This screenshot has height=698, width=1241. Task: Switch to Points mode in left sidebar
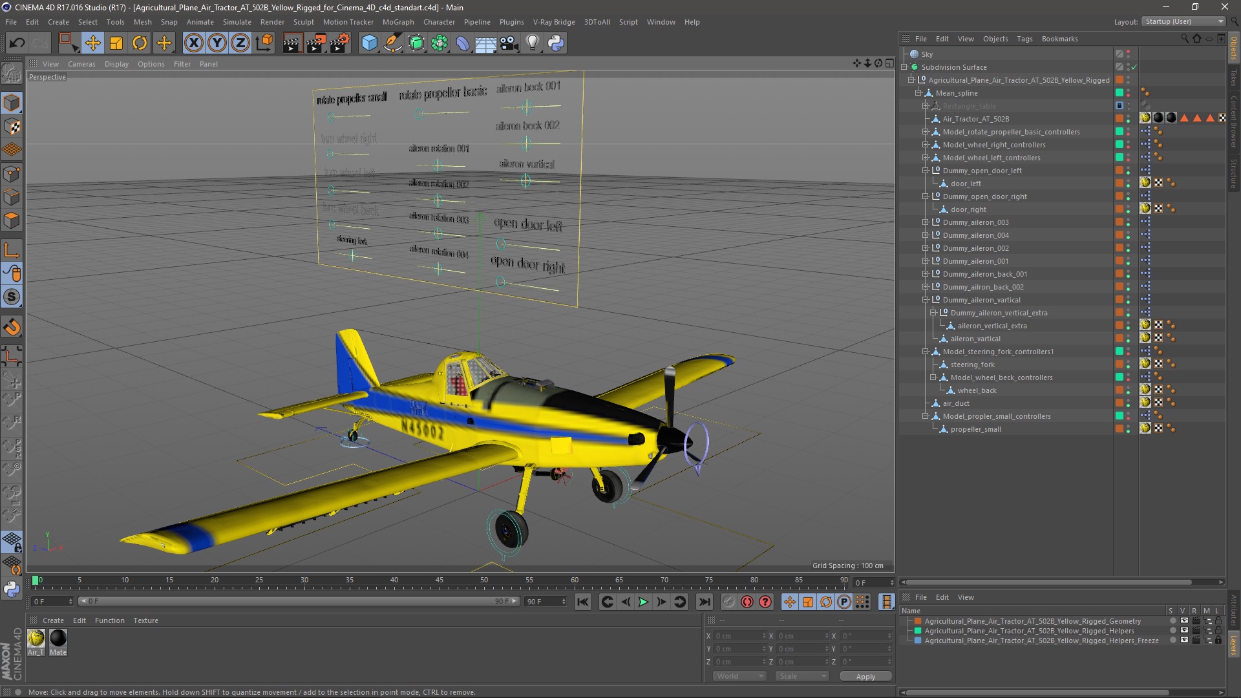(x=12, y=173)
